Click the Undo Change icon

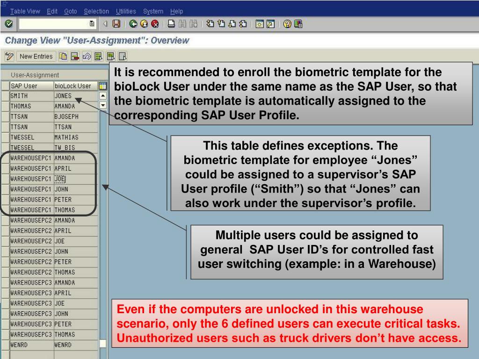click(87, 57)
